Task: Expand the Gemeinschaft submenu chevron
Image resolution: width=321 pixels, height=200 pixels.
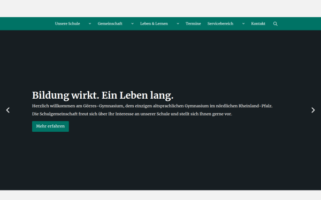Action: [x=132, y=23]
